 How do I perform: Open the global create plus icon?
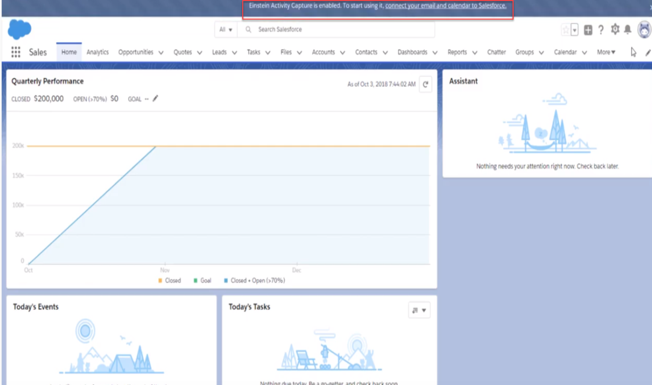pyautogui.click(x=588, y=30)
